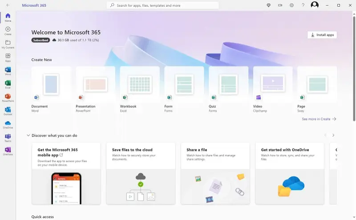Click the Welcome to Microsoft 365 heading
356x220 pixels.
pos(66,32)
